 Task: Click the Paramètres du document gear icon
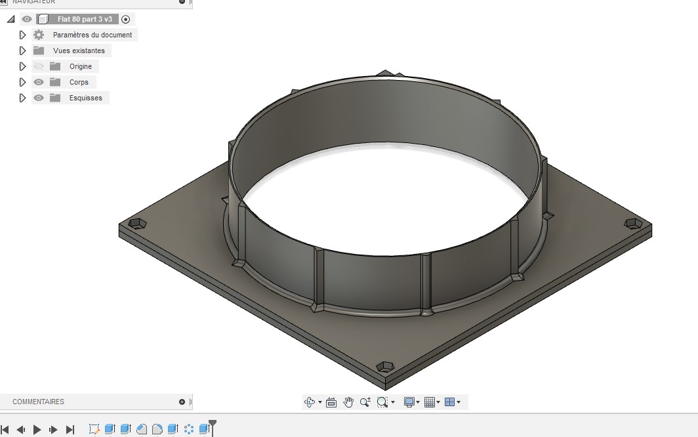tap(39, 35)
